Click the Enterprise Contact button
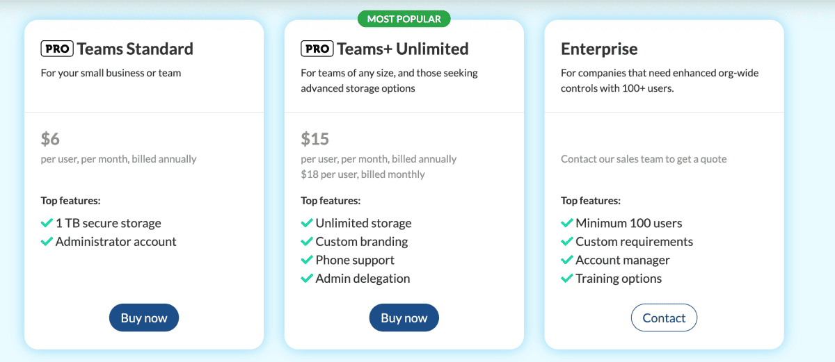This screenshot has width=835, height=362. (664, 318)
